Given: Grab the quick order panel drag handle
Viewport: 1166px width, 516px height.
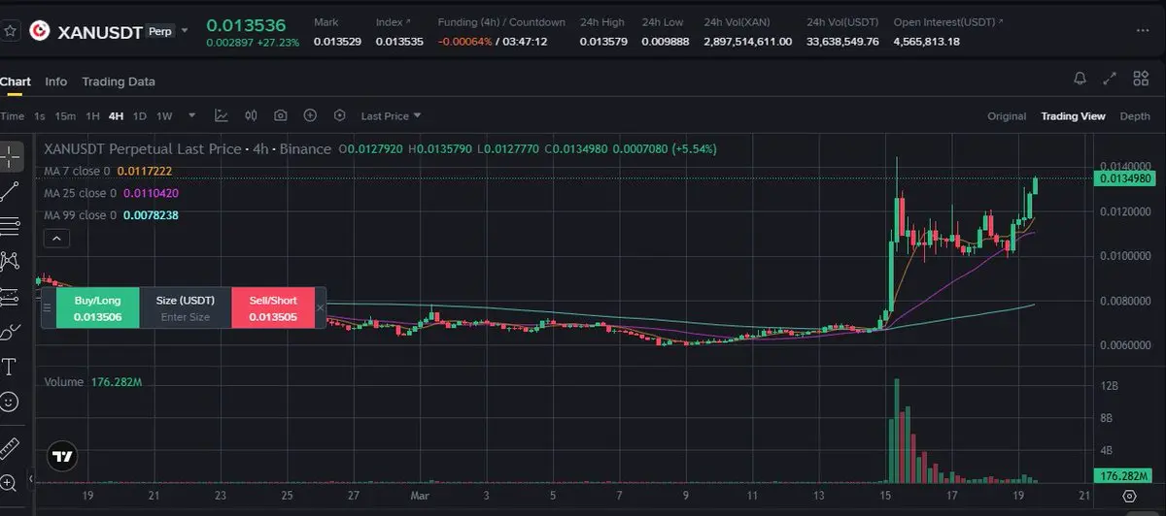Looking at the screenshot, I should pos(47,307).
